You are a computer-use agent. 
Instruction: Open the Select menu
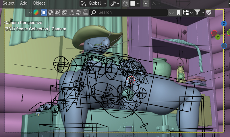[x=9, y=3]
